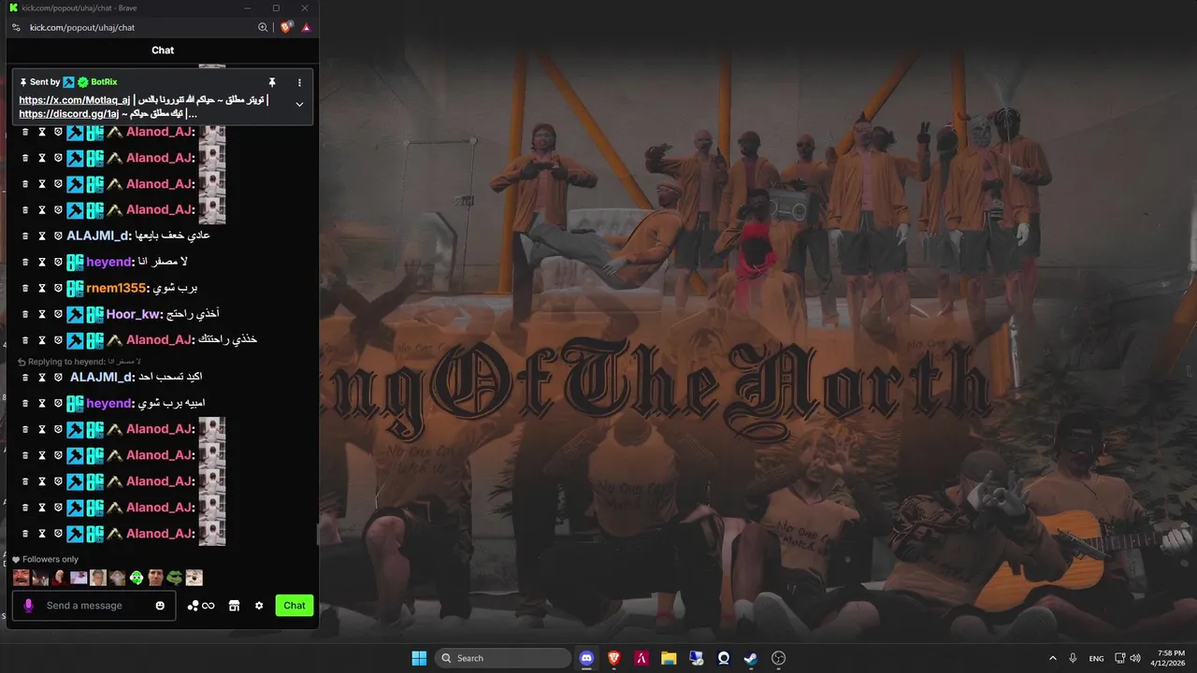Open pinned message three-dot menu
This screenshot has height=673, width=1197.
pos(299,82)
